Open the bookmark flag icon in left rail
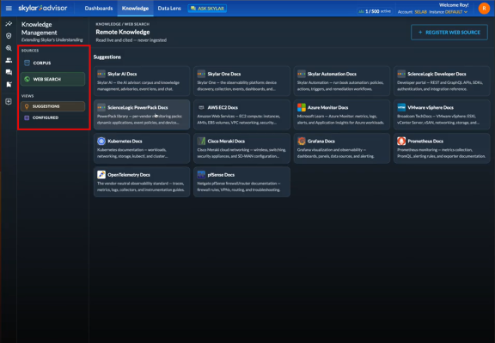The image size is (495, 343). coord(9,84)
